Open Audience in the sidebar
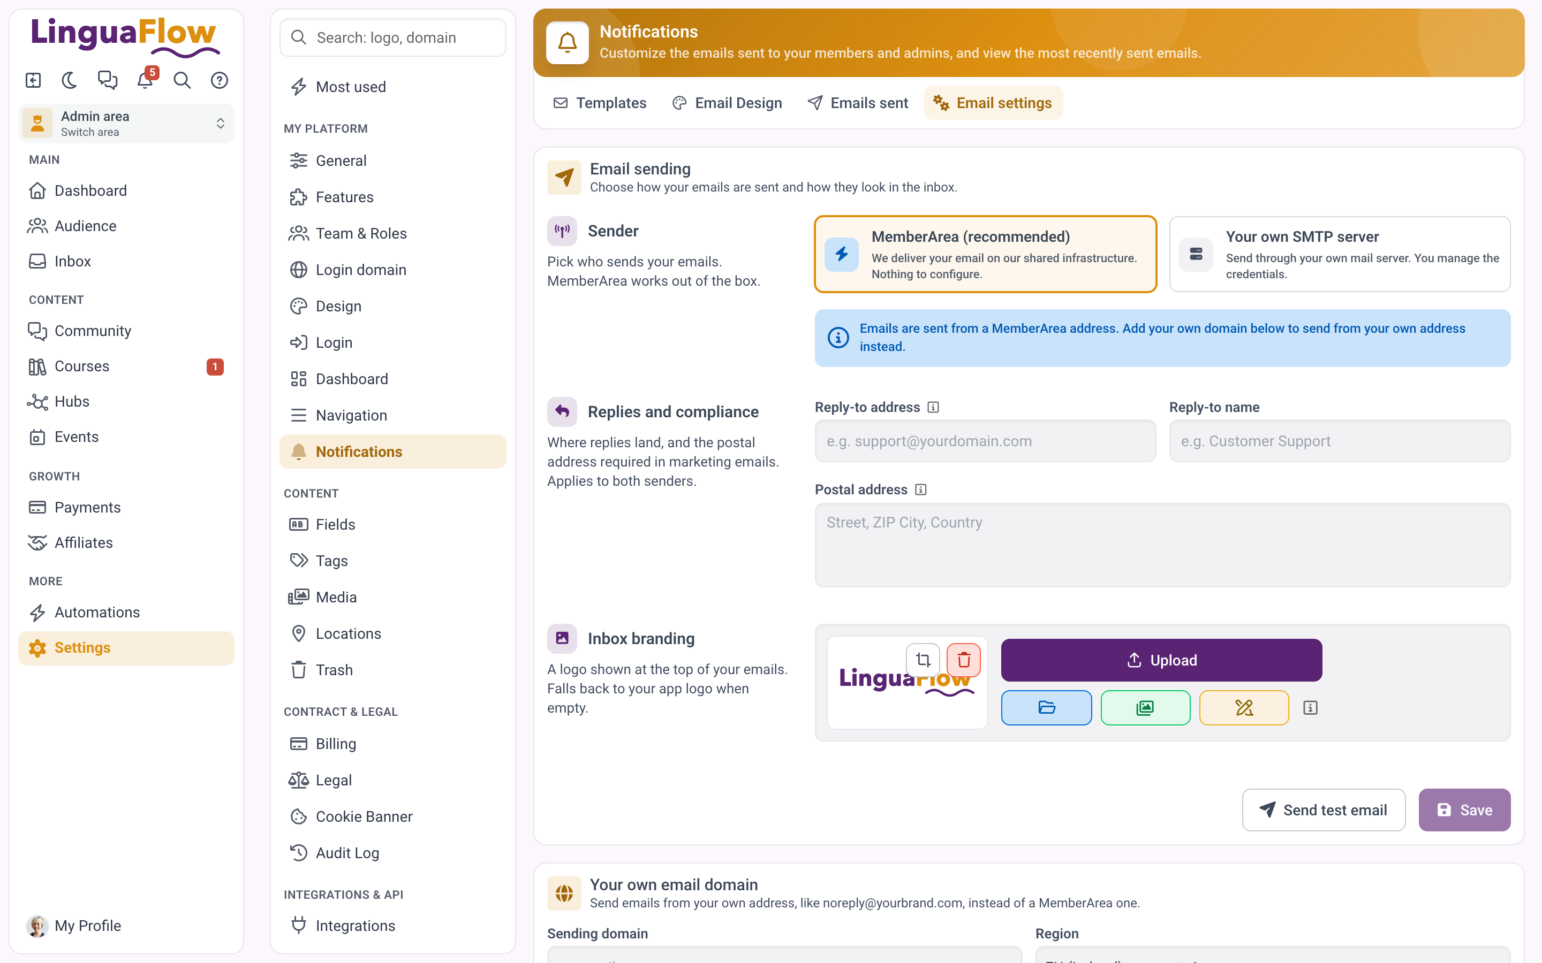 pos(126,225)
